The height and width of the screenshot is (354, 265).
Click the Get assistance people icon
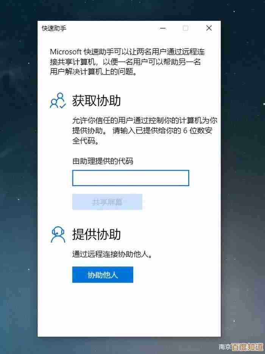[58, 101]
